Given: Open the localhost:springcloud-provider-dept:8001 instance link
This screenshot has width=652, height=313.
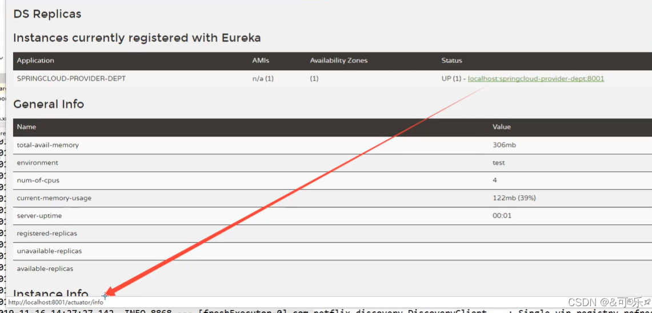Looking at the screenshot, I should pos(535,78).
